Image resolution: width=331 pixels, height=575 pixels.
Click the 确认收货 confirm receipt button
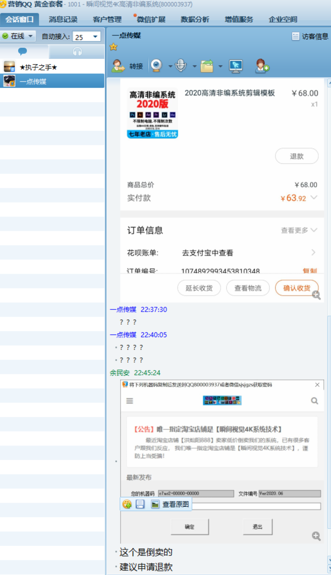click(297, 288)
